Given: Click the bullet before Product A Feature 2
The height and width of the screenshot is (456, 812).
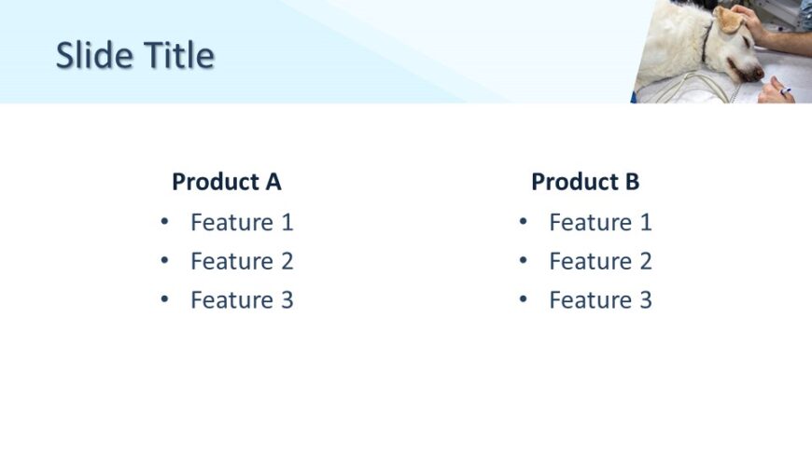Looking at the screenshot, I should (164, 260).
